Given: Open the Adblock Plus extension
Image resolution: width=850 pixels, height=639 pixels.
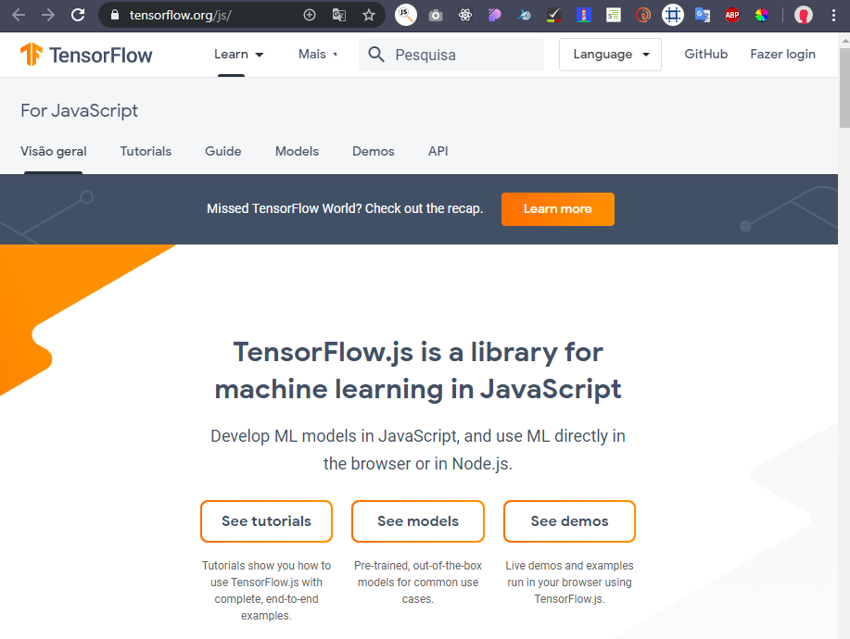Looking at the screenshot, I should pyautogui.click(x=732, y=15).
